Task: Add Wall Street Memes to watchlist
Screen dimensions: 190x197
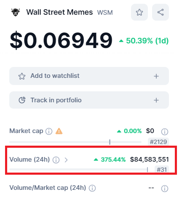Action: 89,76
